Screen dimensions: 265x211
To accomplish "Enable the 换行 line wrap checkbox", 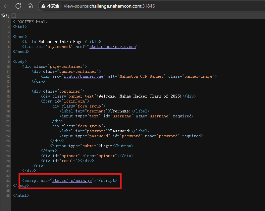I will point(14,16).
